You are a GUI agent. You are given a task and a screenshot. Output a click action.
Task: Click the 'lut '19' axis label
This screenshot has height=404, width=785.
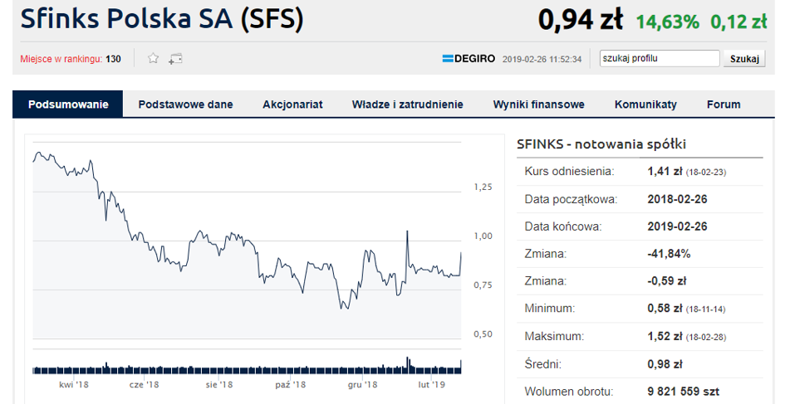click(432, 384)
